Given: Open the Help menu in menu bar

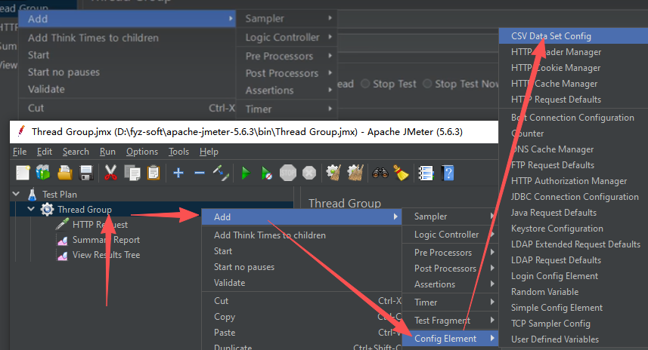Looking at the screenshot, I should tap(209, 152).
